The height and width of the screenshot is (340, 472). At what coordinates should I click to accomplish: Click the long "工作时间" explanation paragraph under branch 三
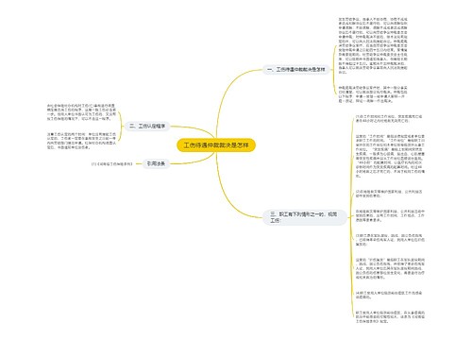coord(390,156)
